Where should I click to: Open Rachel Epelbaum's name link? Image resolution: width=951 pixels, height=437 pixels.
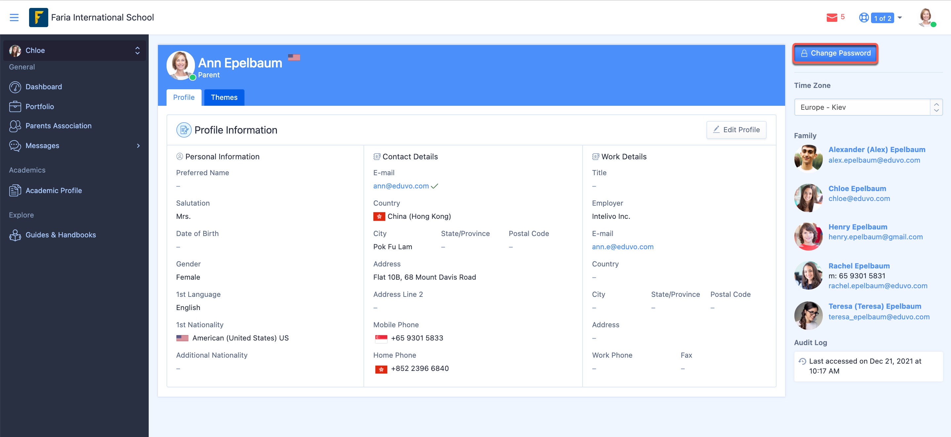[x=859, y=266]
